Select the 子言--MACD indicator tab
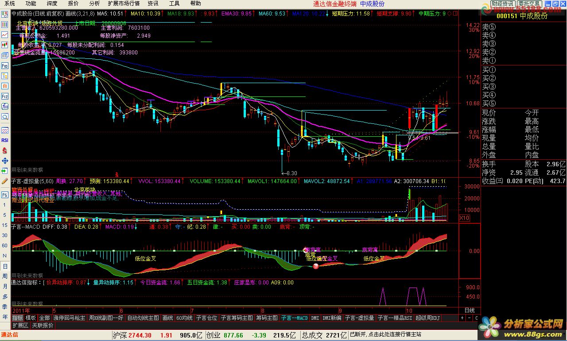Screen dimensions: 567x341 (x=295, y=318)
